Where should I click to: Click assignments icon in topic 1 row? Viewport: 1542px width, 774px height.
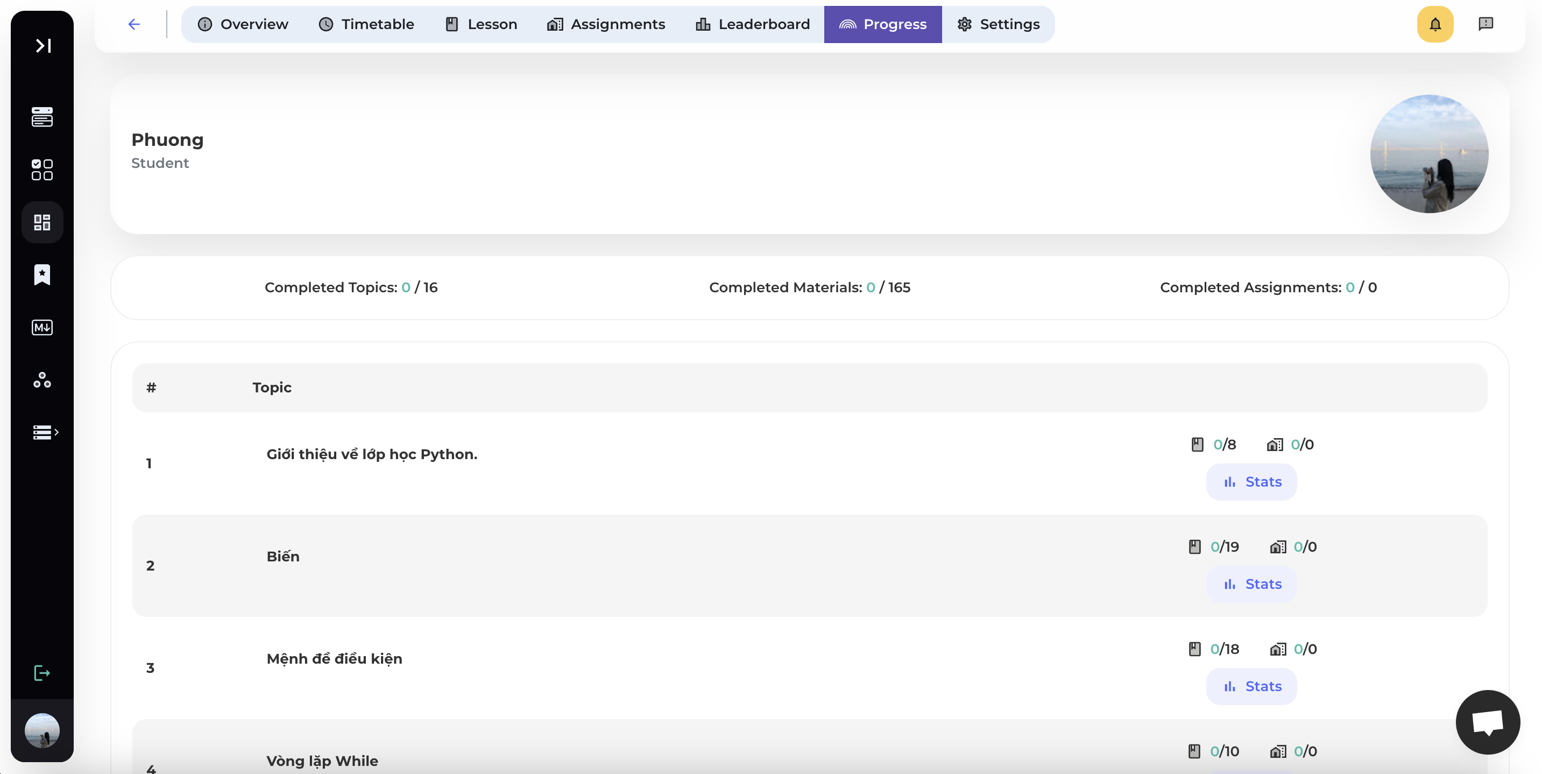click(1275, 445)
